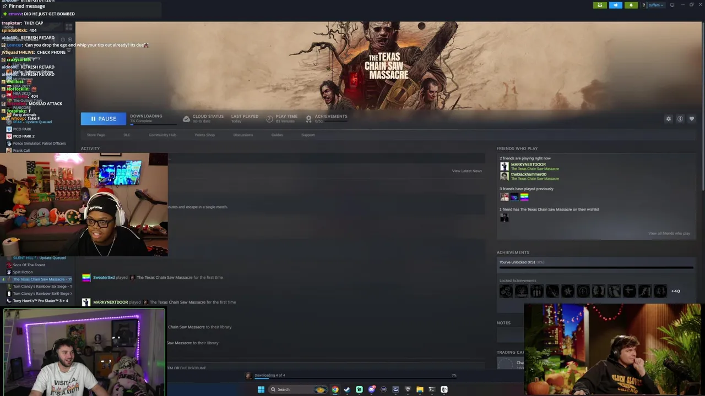The height and width of the screenshot is (396, 705).
Task: Open the second locked achievement icon
Action: point(521,291)
